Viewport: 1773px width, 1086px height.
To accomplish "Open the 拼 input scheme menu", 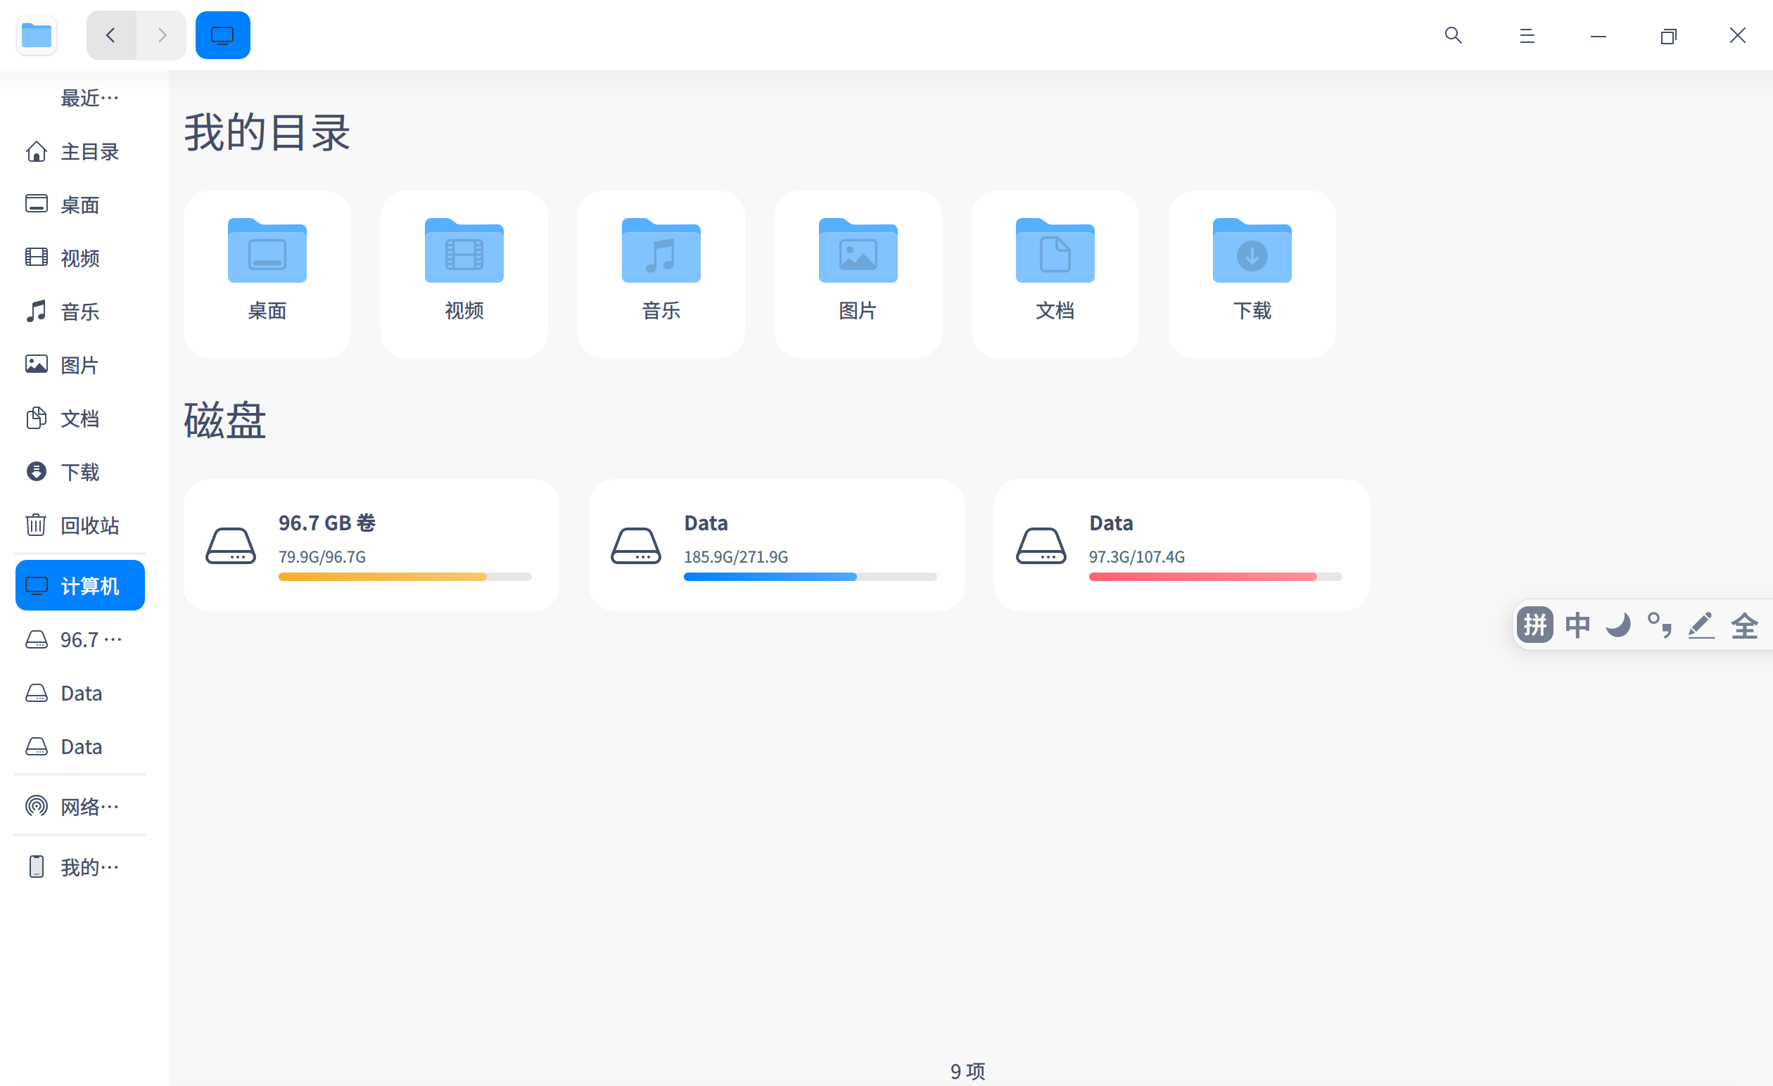I will (1535, 625).
